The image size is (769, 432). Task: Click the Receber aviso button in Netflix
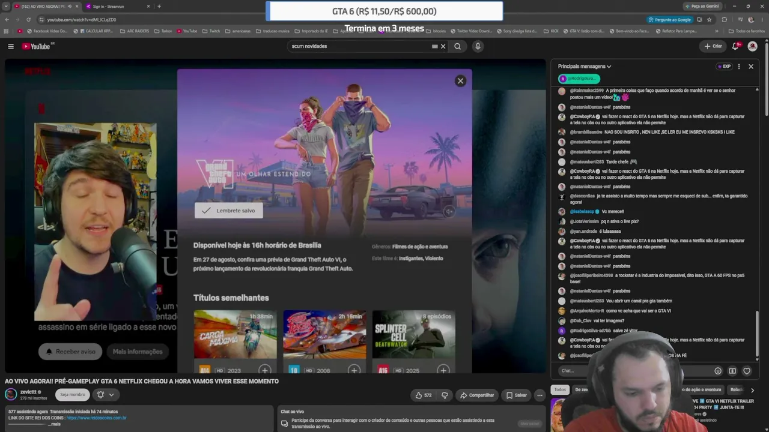pos(71,352)
